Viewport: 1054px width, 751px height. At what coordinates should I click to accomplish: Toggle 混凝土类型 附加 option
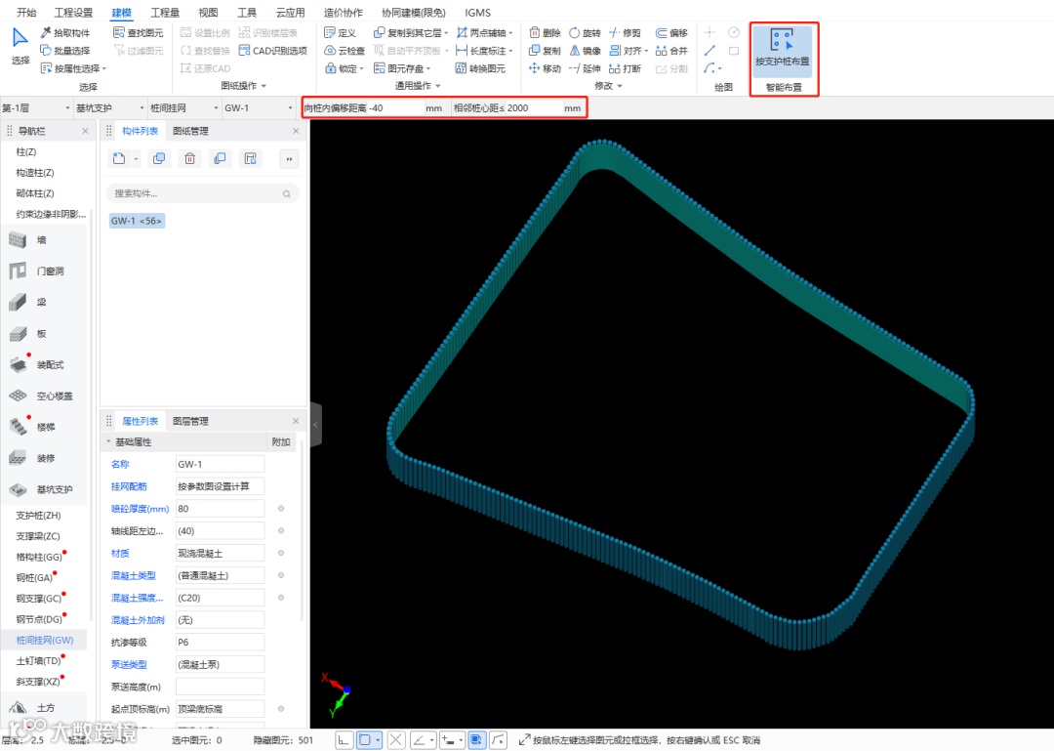(x=281, y=575)
